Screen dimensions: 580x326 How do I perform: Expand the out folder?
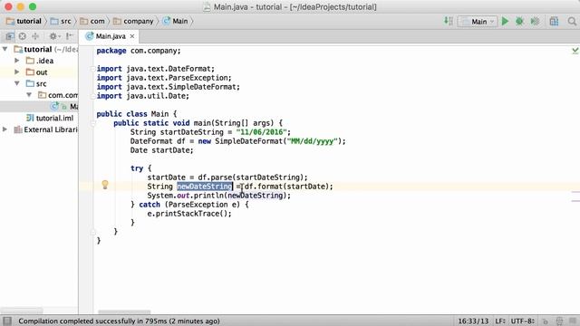pyautogui.click(x=16, y=72)
